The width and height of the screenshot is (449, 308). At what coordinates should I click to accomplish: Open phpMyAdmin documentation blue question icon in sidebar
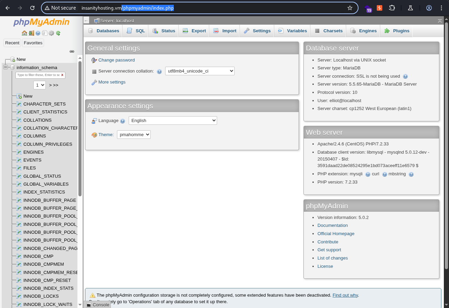click(38, 33)
